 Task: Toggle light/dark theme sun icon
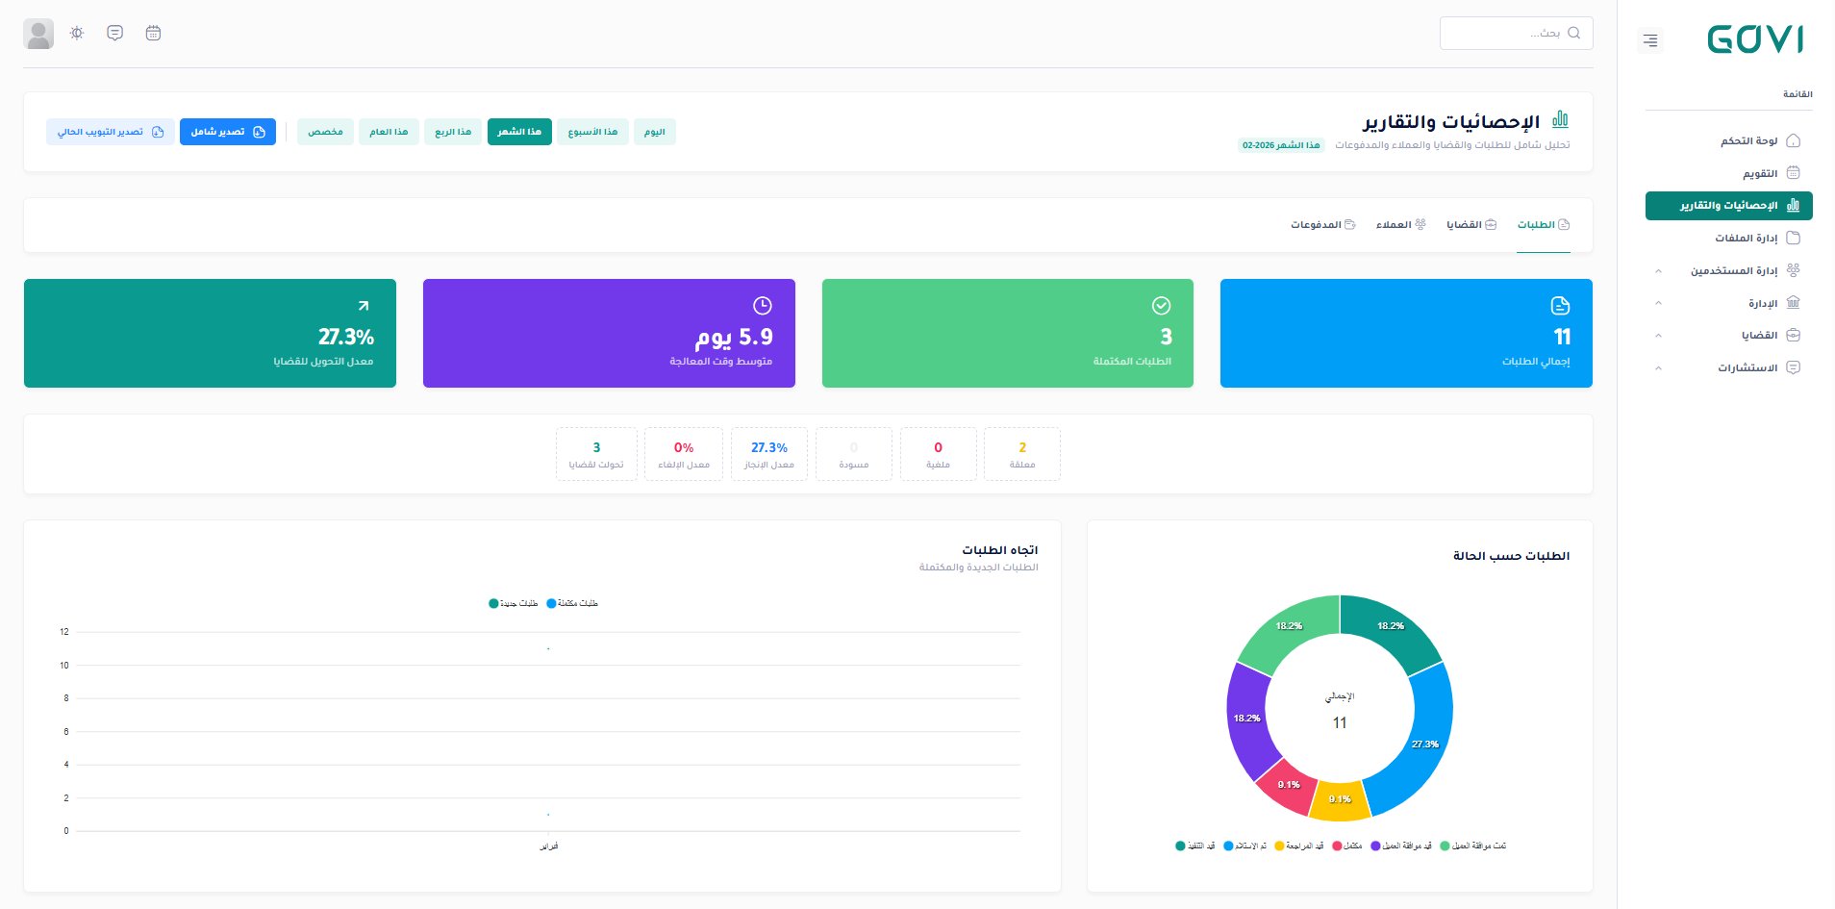coord(77,33)
